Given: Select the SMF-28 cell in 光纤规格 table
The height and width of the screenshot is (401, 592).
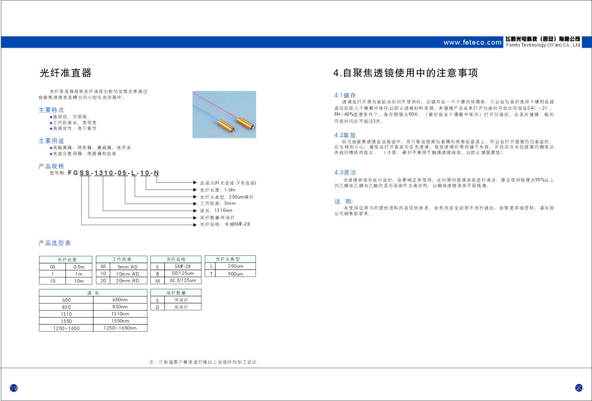Looking at the screenshot, I should click(x=182, y=267).
